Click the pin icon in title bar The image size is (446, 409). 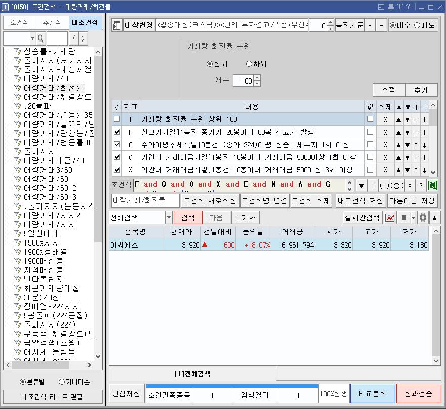pos(390,7)
